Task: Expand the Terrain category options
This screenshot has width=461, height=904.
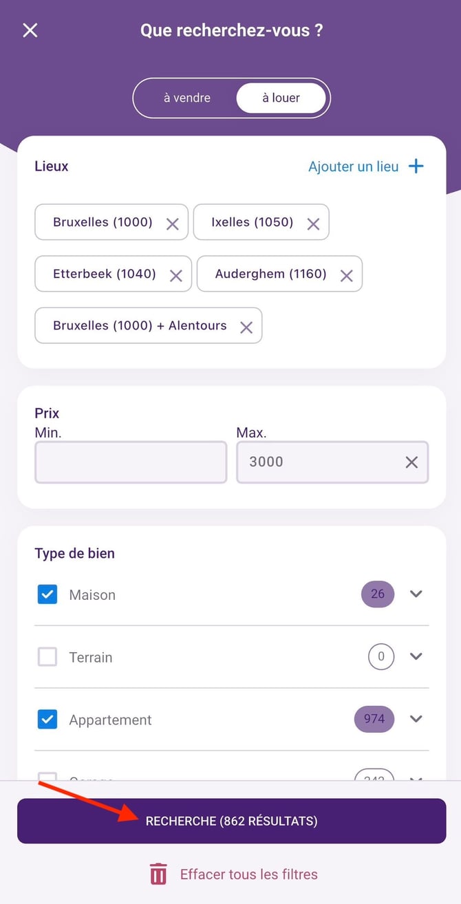Action: pyautogui.click(x=416, y=657)
